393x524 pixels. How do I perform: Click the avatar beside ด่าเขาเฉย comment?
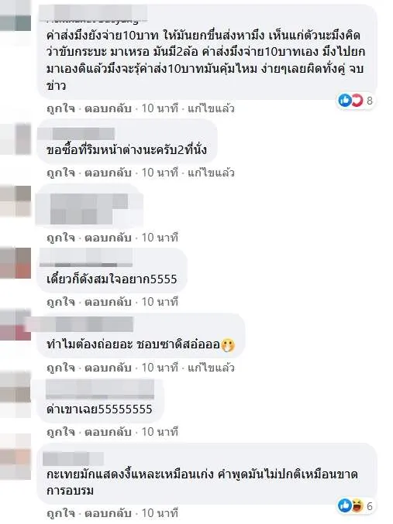[x=16, y=395]
